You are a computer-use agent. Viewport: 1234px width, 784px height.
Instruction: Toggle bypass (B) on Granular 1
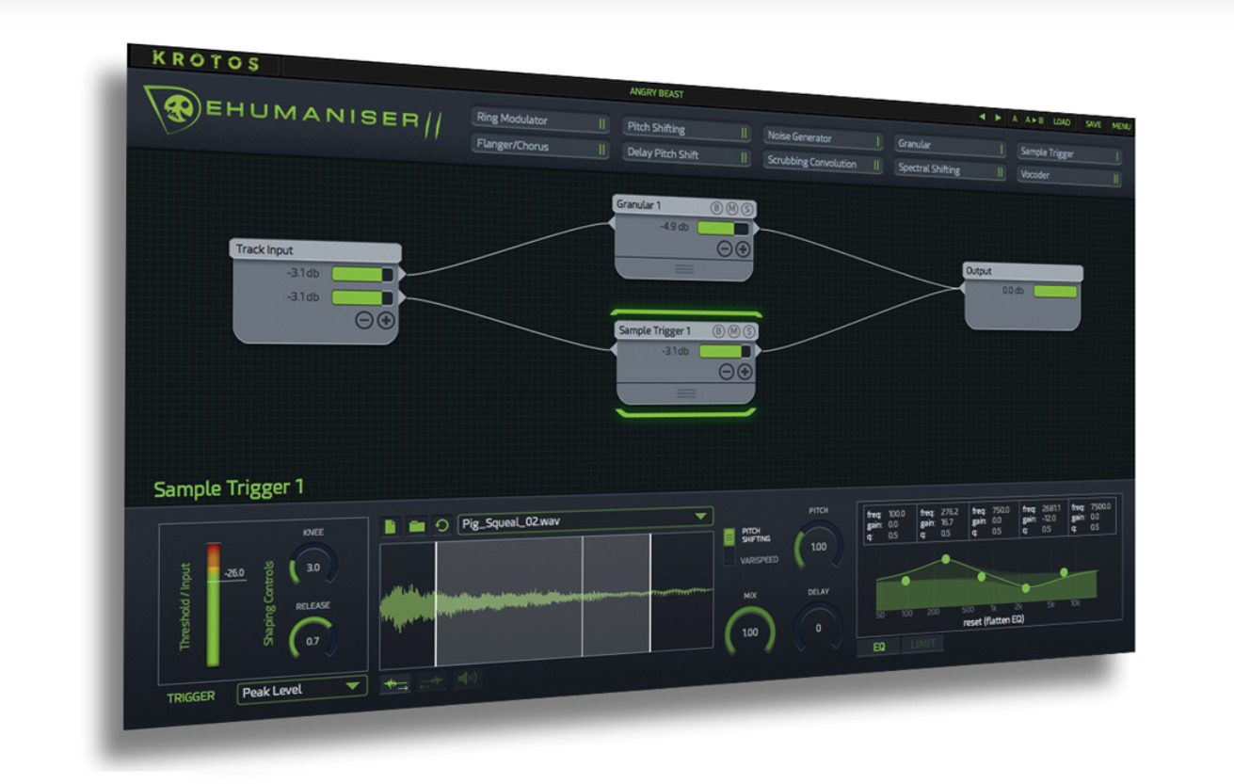click(x=716, y=208)
